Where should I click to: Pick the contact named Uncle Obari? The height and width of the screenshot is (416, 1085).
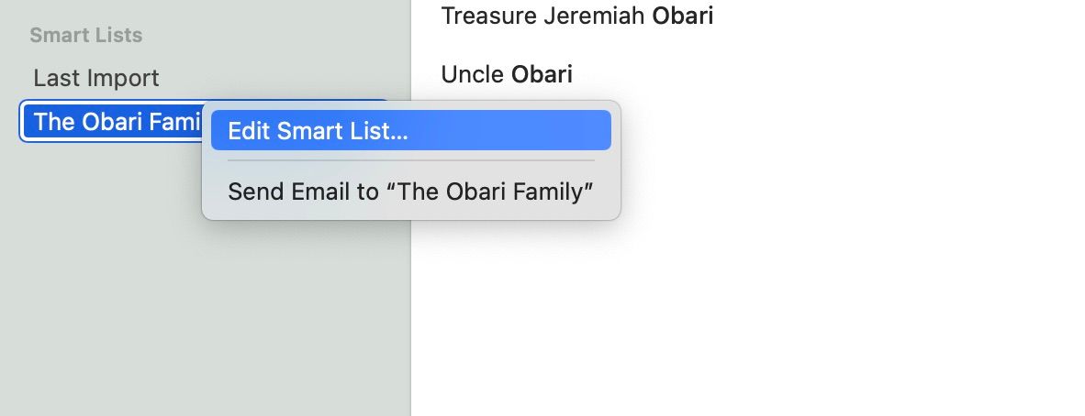click(x=507, y=74)
